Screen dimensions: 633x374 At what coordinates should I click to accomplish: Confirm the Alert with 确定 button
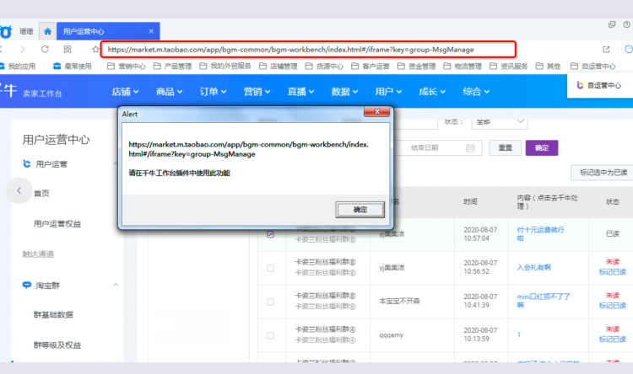point(360,210)
